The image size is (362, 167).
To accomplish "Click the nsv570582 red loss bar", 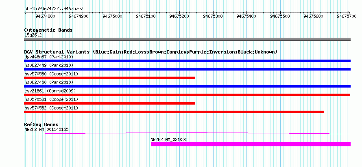I will [174, 112].
